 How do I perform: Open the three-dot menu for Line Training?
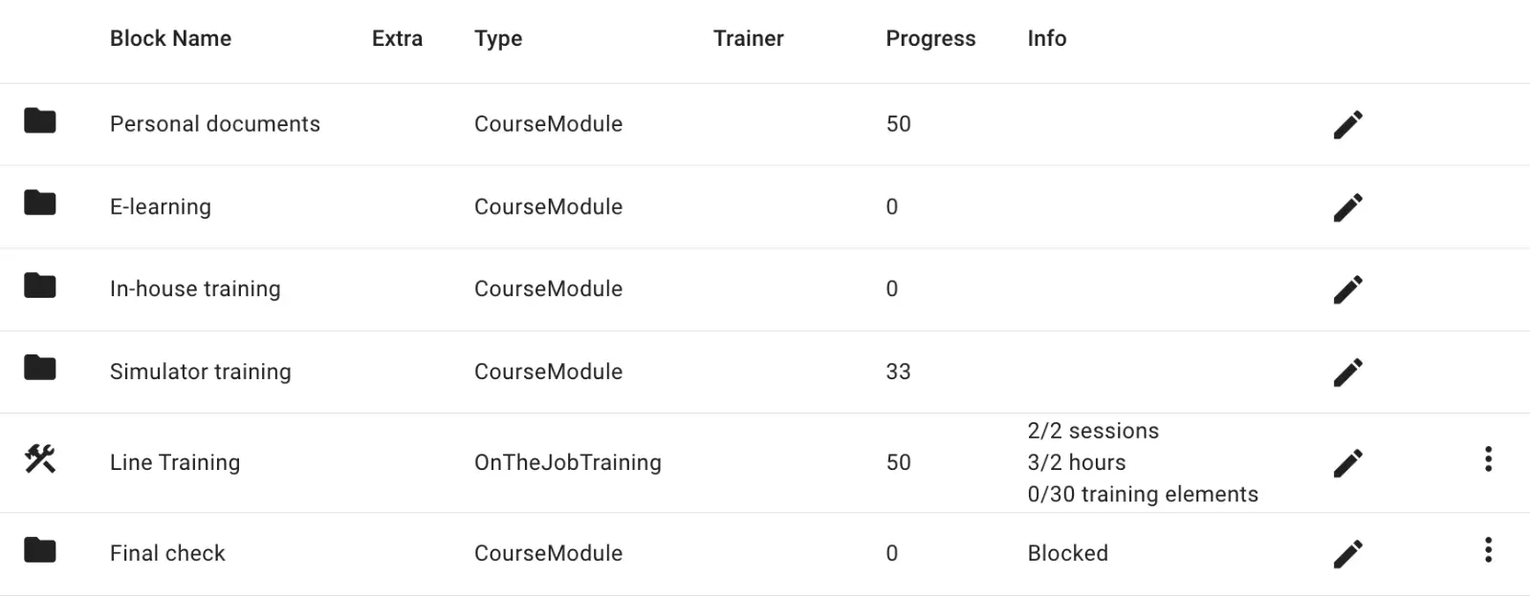pos(1488,459)
